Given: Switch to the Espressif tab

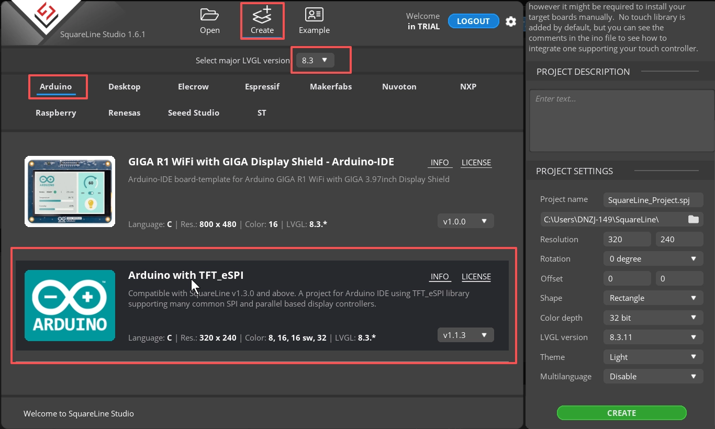Looking at the screenshot, I should point(262,86).
